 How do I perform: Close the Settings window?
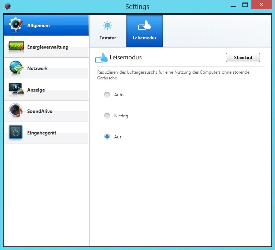261,5
